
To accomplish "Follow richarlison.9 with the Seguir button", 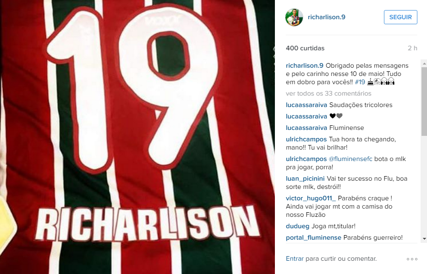I will (x=400, y=17).
